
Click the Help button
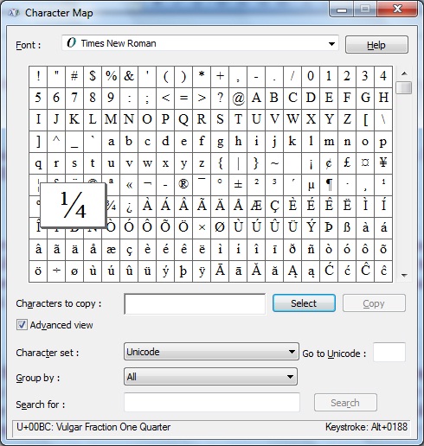pyautogui.click(x=376, y=45)
